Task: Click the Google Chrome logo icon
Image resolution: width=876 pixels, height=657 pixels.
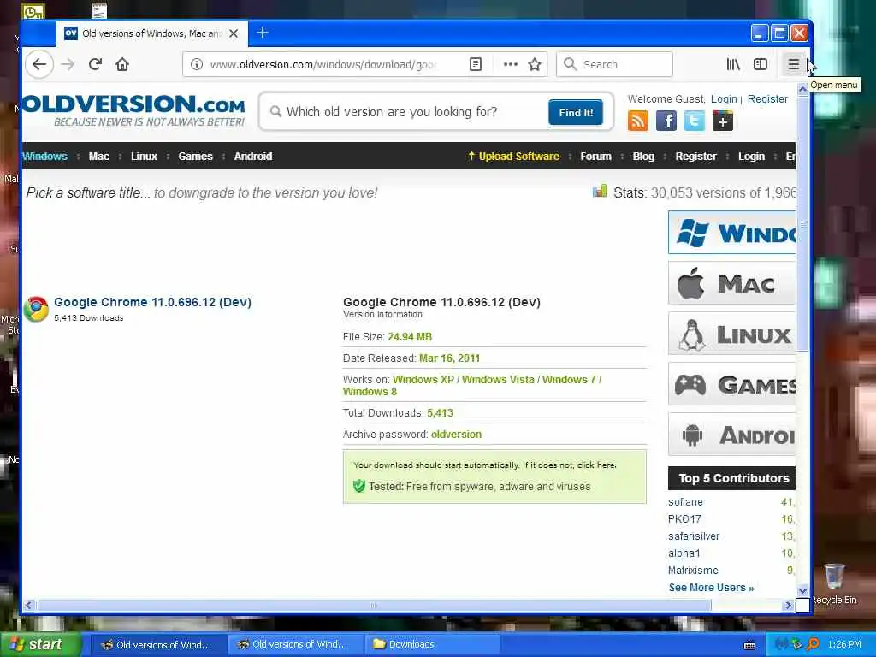Action: pos(36,309)
